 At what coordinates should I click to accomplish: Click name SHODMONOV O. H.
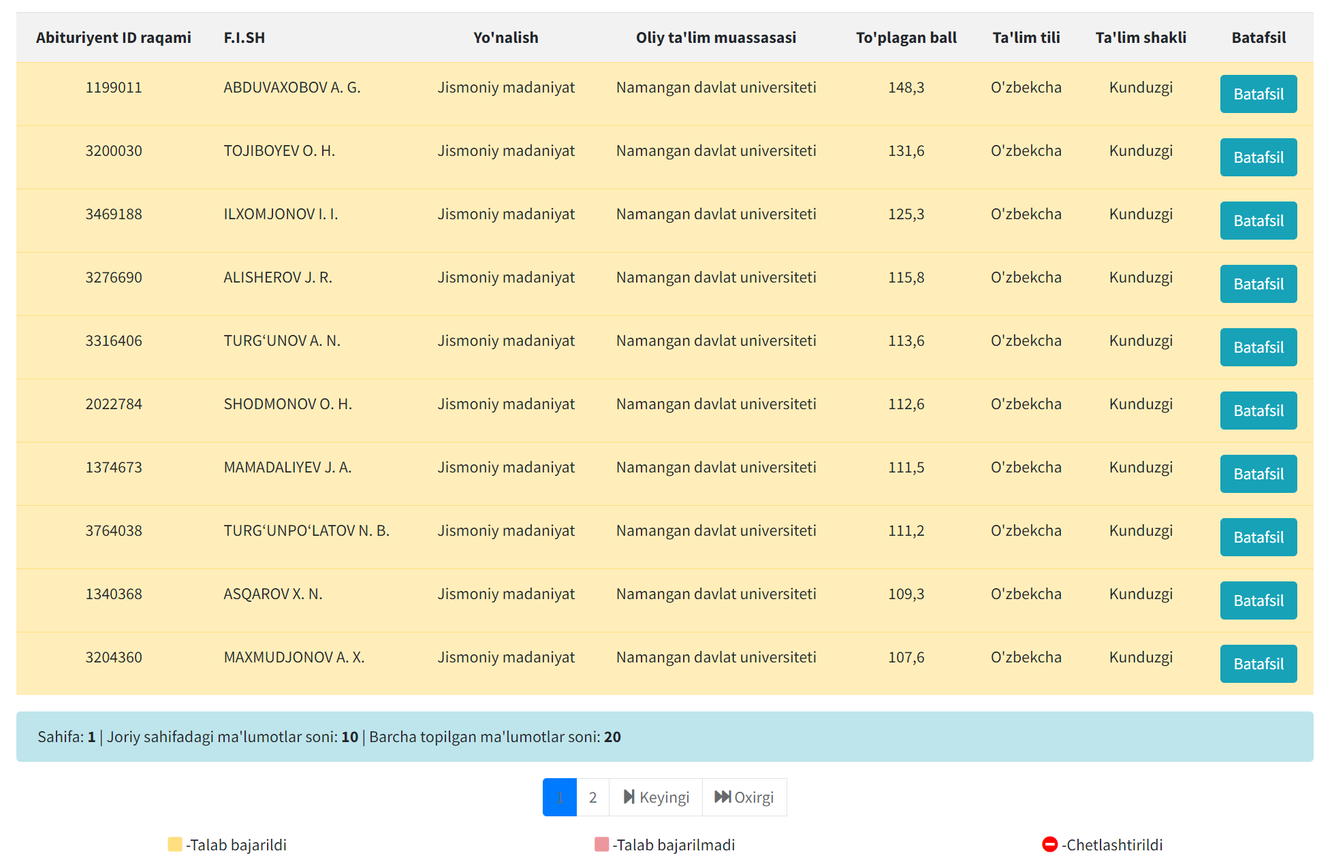click(288, 404)
